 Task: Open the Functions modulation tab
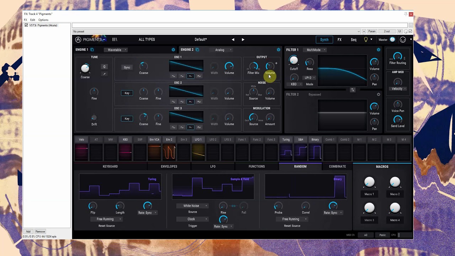tap(257, 166)
